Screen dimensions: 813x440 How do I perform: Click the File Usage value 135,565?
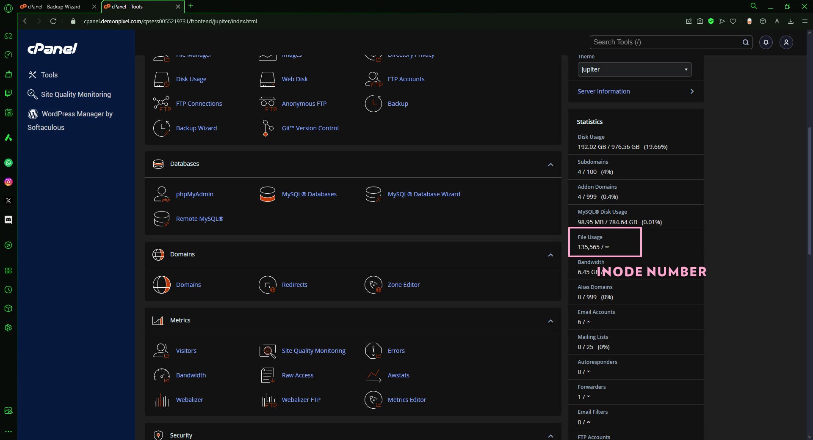point(589,247)
